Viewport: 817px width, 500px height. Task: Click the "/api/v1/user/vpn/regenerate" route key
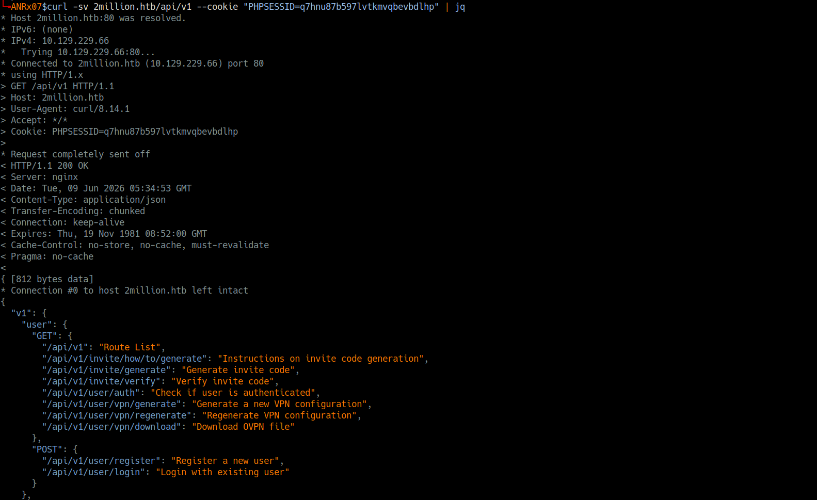[x=117, y=415]
